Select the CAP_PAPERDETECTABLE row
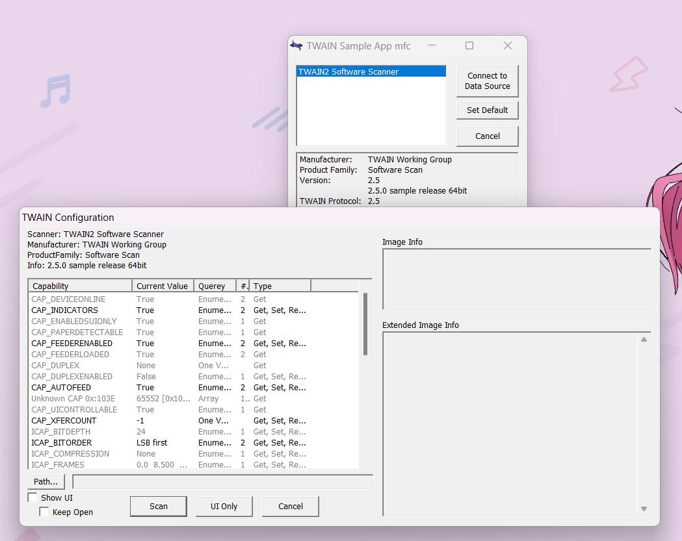Screen dimensions: 682x541 [194, 333]
